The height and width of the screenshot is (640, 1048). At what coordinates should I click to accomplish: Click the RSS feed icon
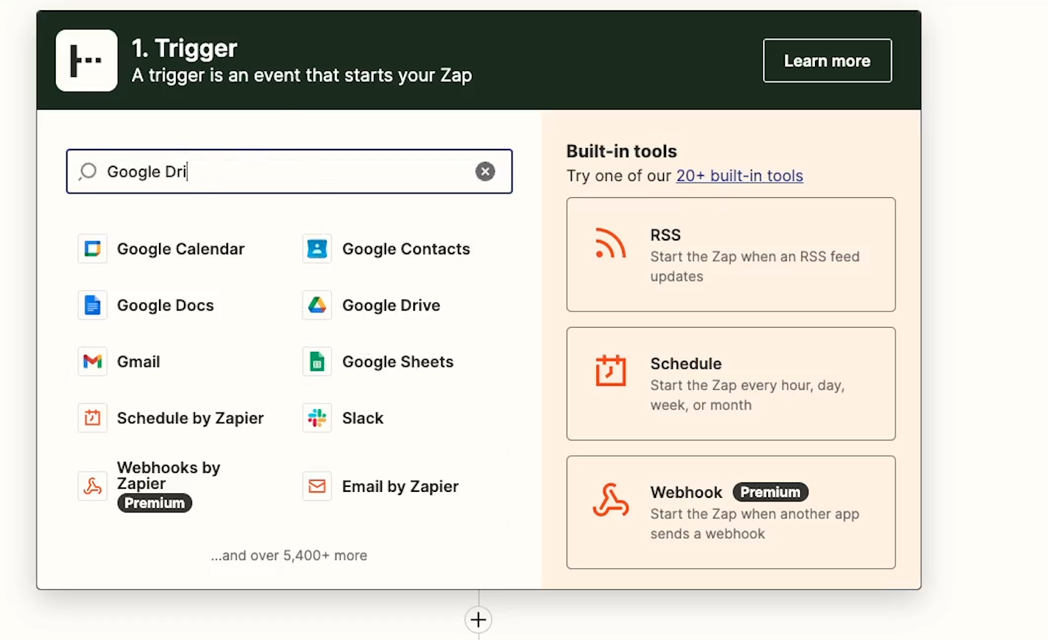click(610, 243)
